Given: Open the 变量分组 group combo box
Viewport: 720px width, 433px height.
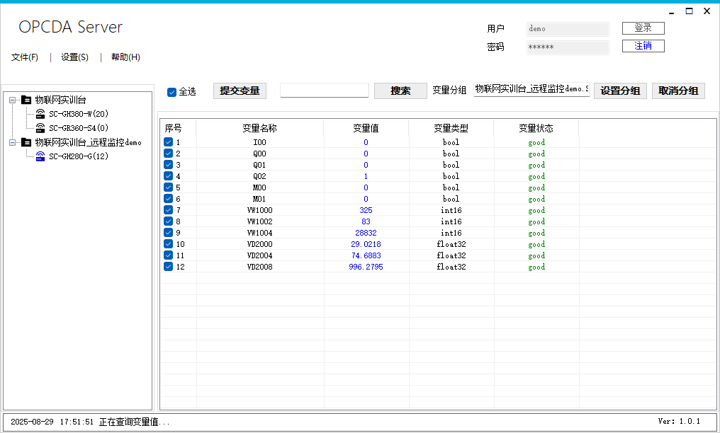Looking at the screenshot, I should click(x=531, y=90).
